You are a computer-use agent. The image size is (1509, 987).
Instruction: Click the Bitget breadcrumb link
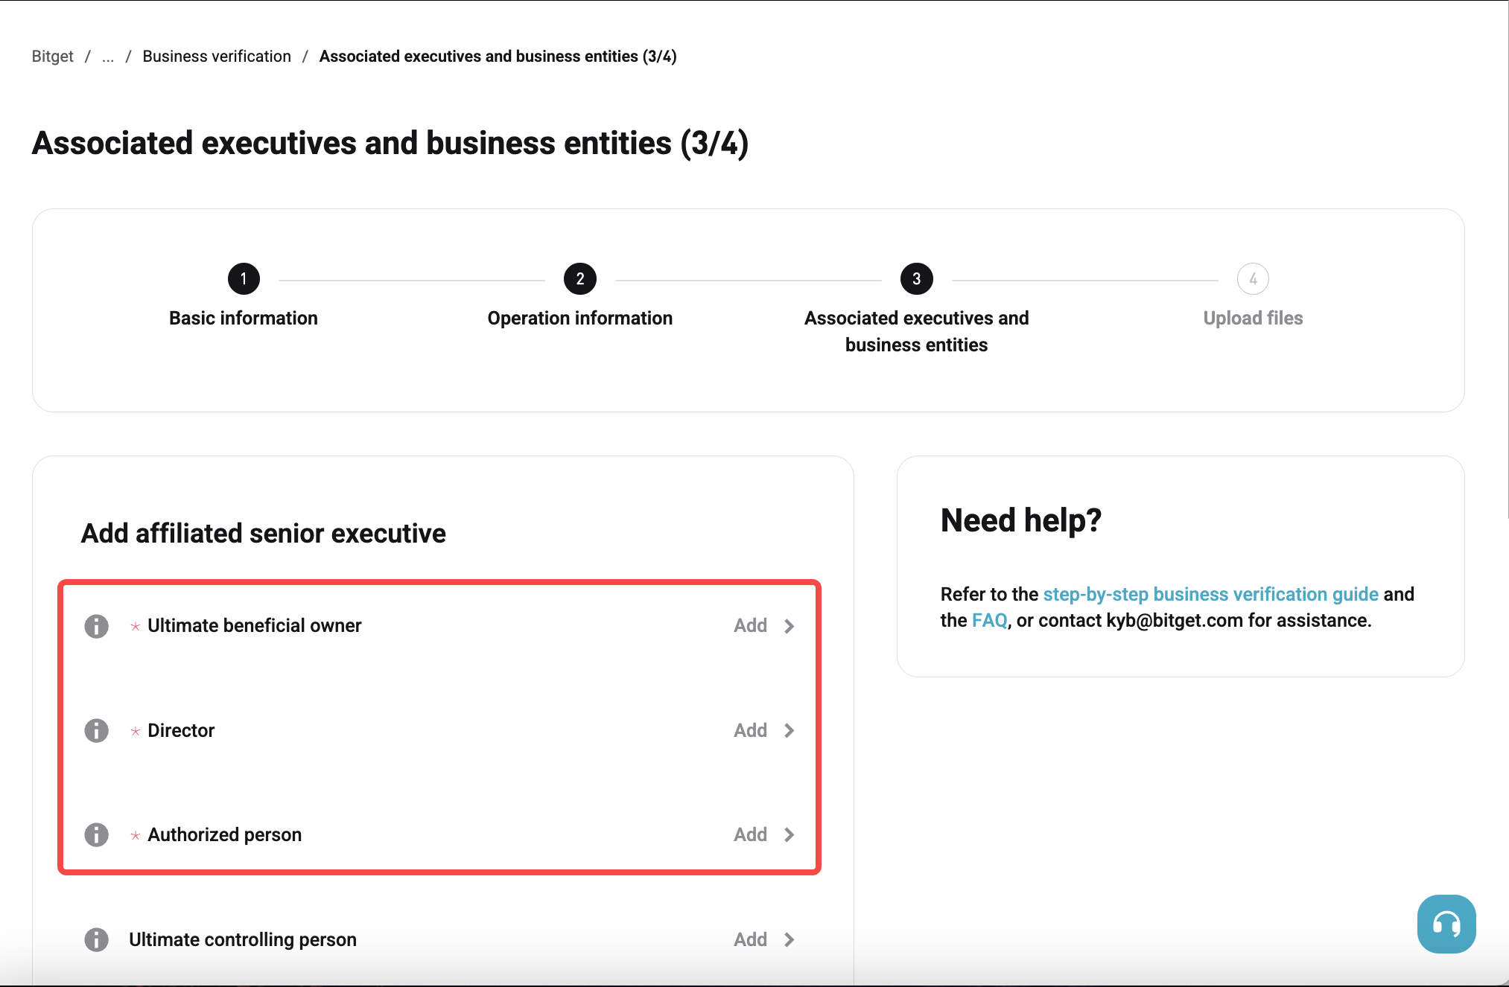[52, 56]
